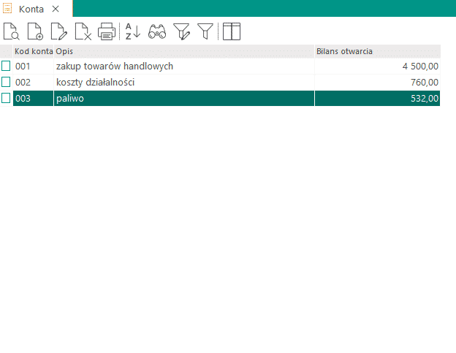
Task: Select the 4 500,00 balance cell
Action: point(378,66)
